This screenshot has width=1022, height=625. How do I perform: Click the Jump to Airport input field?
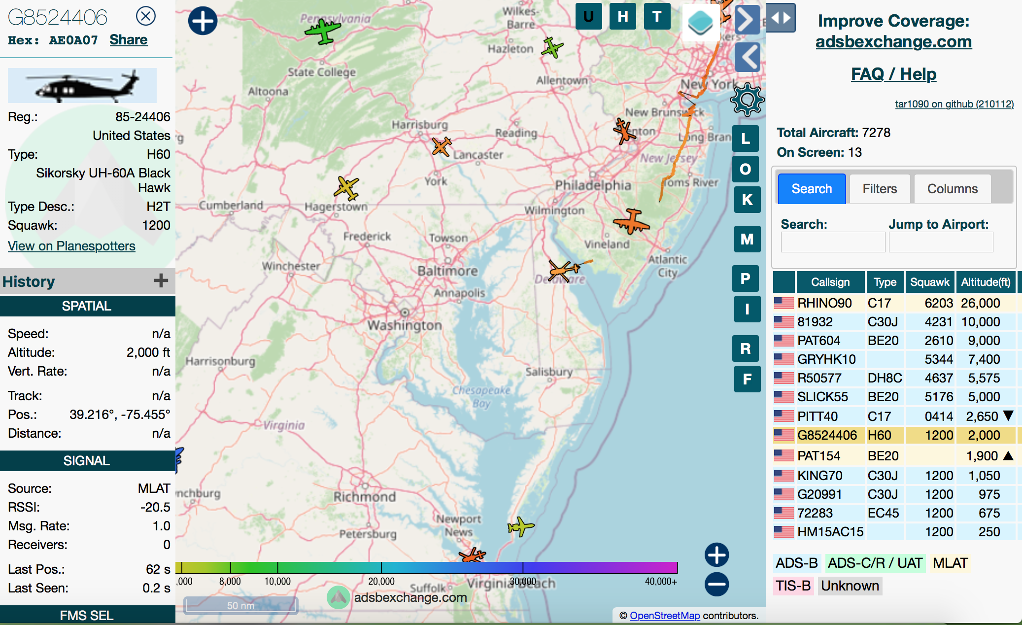pyautogui.click(x=941, y=242)
